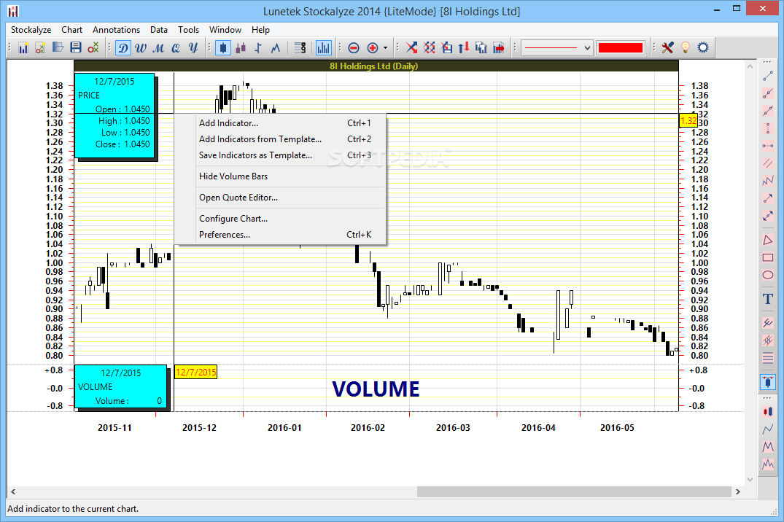Open the Annotations menu
The image size is (784, 522).
click(117, 30)
